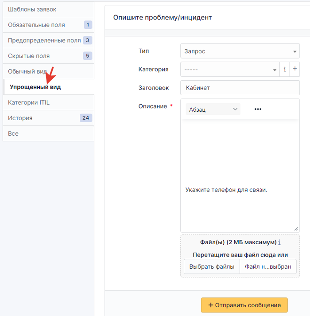The image size is (310, 316).
Task: Click the Выбрать файлы button
Action: (x=212, y=267)
